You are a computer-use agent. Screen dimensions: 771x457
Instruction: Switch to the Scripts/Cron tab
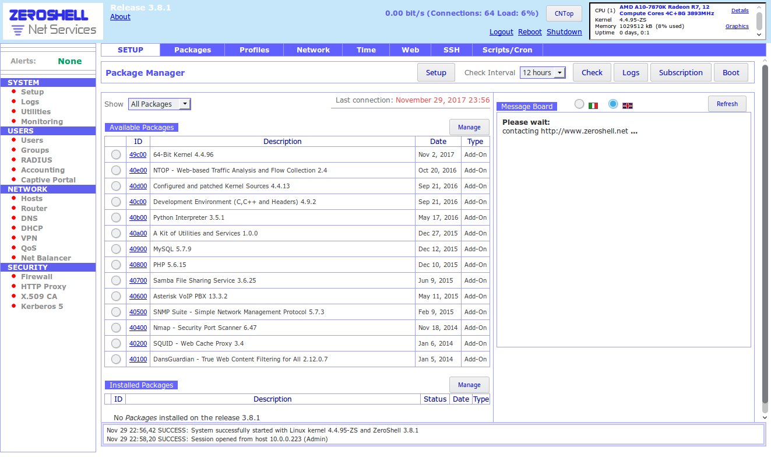coord(507,50)
